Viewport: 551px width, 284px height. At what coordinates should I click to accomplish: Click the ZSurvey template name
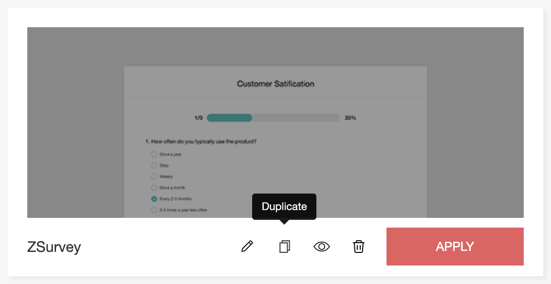pos(54,247)
